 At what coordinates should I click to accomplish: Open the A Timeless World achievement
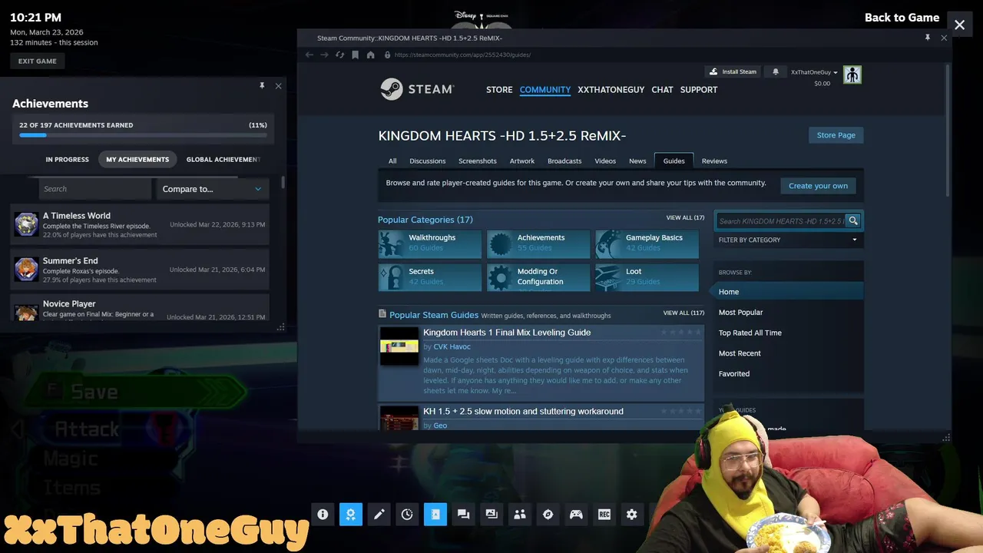(x=140, y=225)
